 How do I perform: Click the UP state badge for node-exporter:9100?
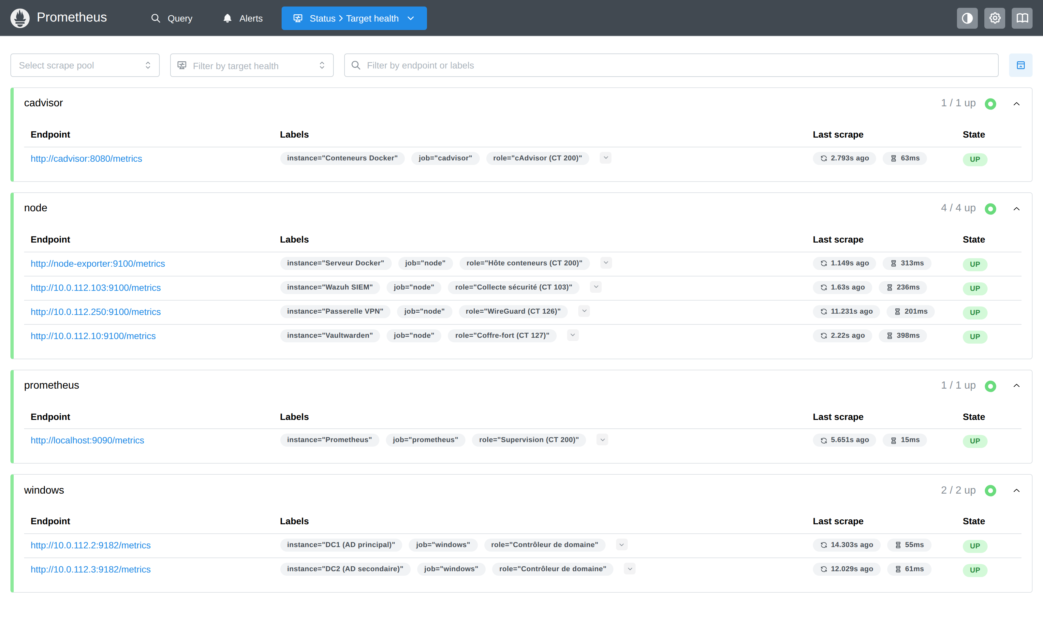(975, 264)
